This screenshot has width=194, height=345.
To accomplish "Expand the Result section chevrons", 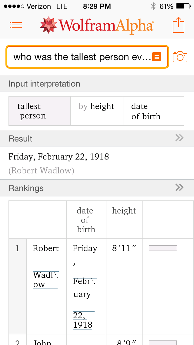I will click(x=179, y=138).
